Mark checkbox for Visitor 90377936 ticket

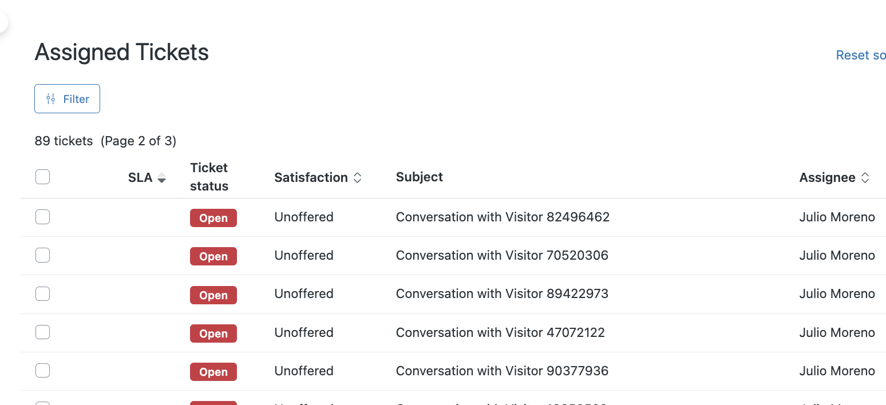coord(43,371)
